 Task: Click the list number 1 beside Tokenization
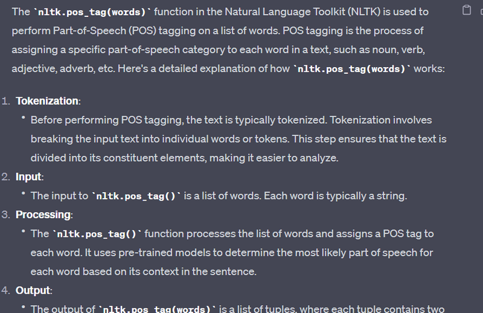pyautogui.click(x=5, y=101)
